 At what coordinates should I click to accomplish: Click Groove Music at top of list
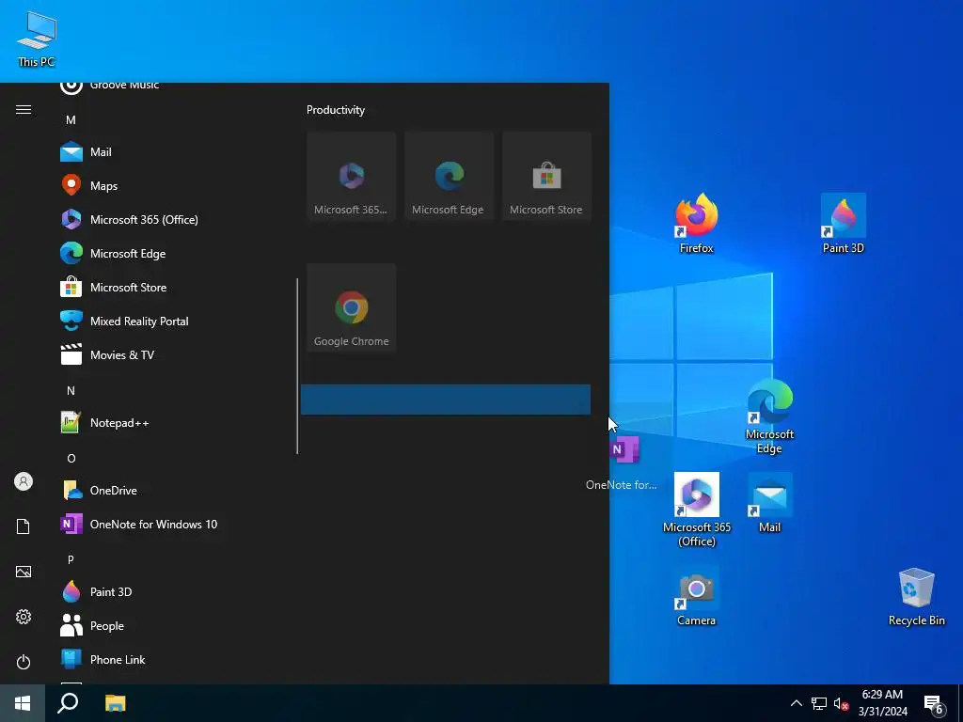tap(172, 86)
